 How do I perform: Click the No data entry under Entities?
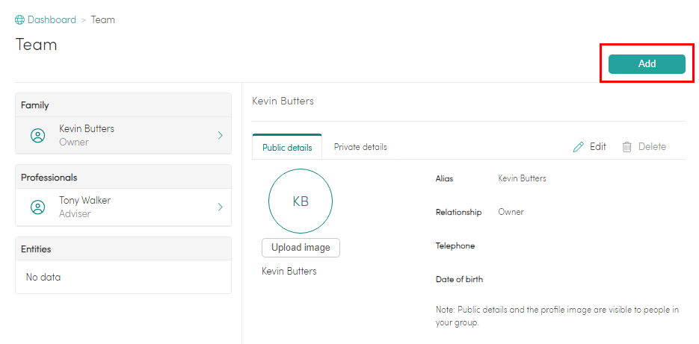click(43, 278)
